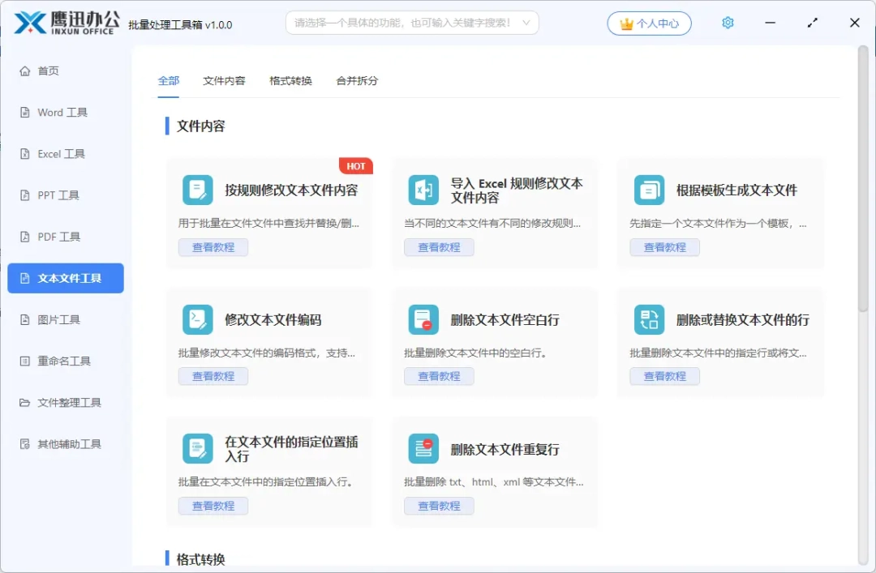Click 查看教程 under 删除文本文件空白行
Viewport: 876px width, 573px height.
[439, 376]
